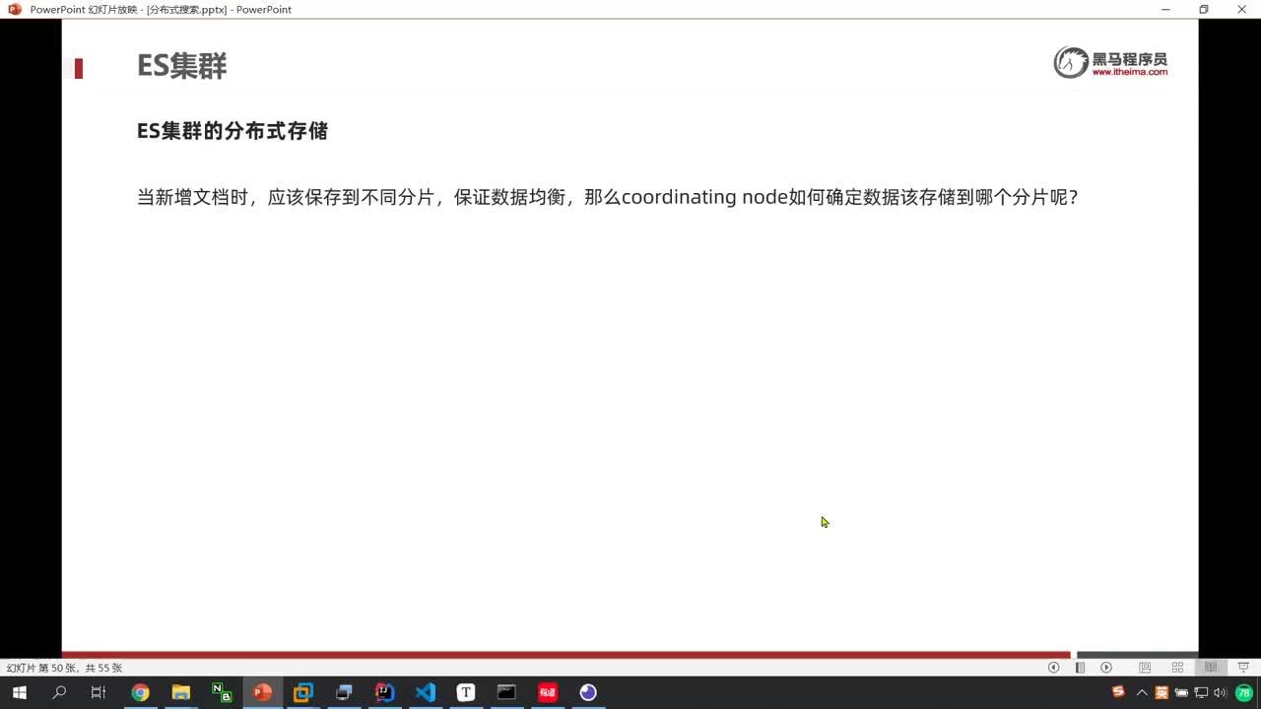1261x709 pixels.
Task: Switch to Normal view icon
Action: click(x=1145, y=668)
